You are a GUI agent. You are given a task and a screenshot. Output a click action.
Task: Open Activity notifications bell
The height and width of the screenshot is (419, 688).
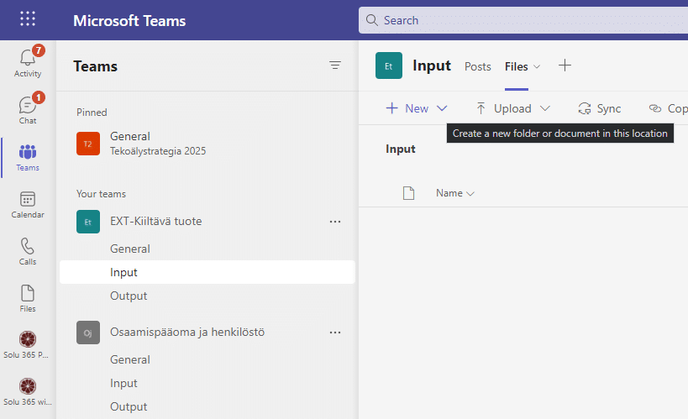click(28, 61)
